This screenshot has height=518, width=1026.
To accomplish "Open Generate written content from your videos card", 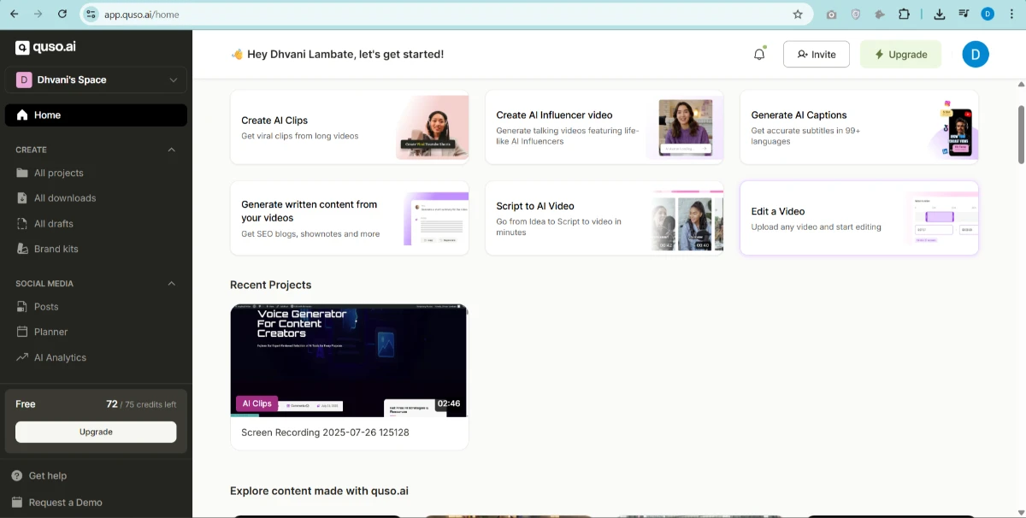I will click(349, 218).
